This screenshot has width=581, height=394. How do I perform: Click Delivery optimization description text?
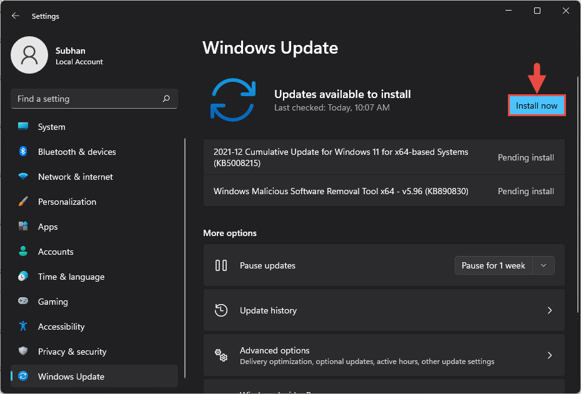tap(367, 362)
